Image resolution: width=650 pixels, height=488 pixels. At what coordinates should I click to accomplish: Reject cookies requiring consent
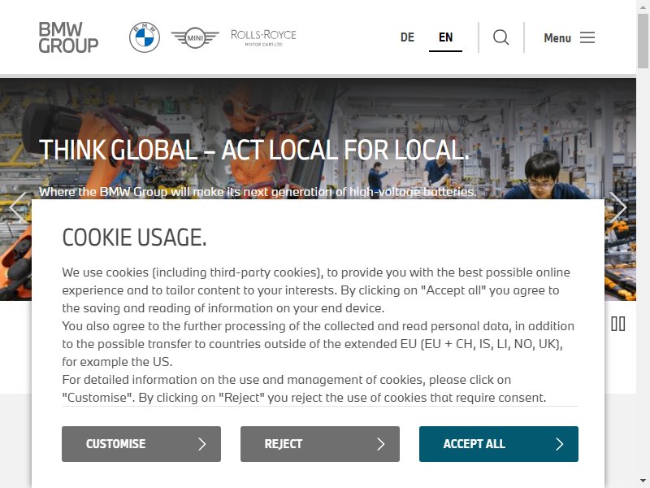point(320,444)
